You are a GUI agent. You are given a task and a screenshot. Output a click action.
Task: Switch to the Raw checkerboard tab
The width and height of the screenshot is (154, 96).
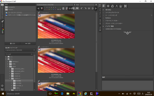pyautogui.click(x=125, y=6)
